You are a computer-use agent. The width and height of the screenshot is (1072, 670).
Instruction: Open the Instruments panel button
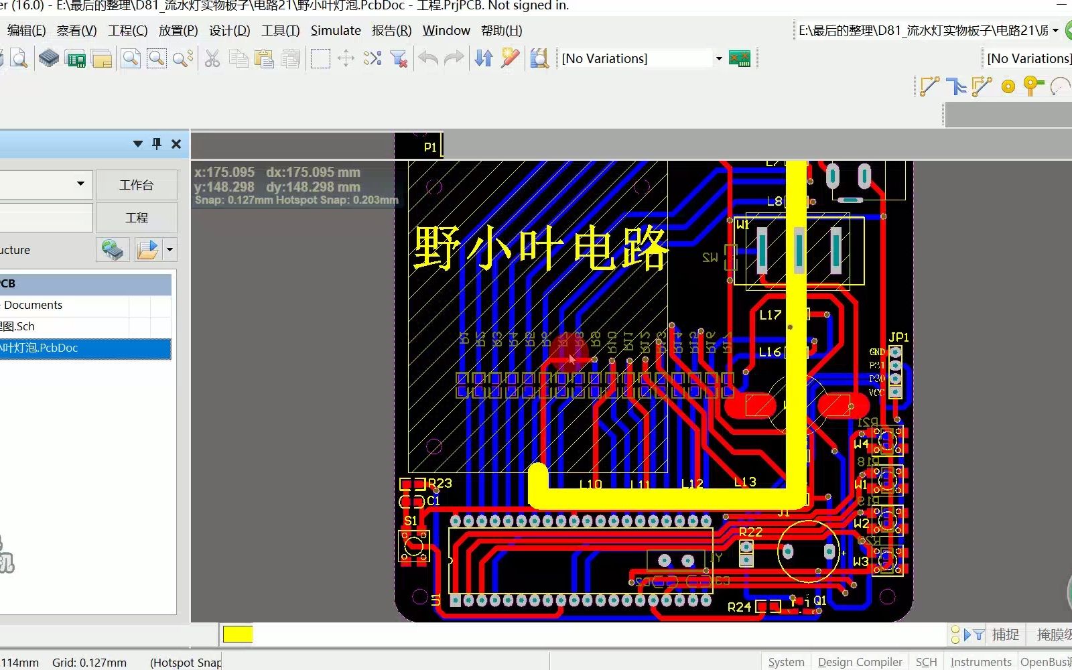pos(981,662)
